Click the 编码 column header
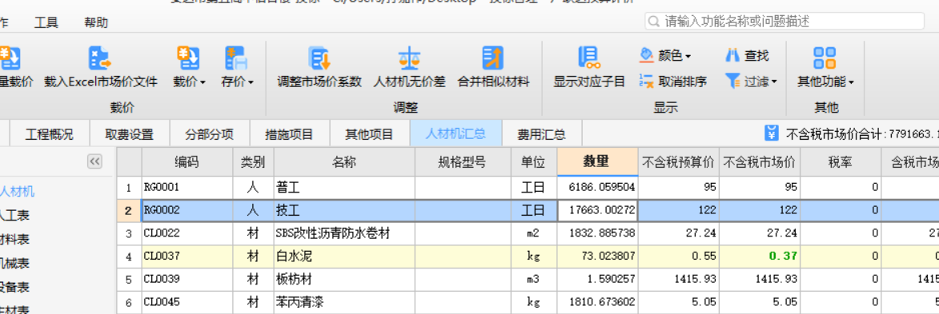The height and width of the screenshot is (314, 939). tap(187, 162)
